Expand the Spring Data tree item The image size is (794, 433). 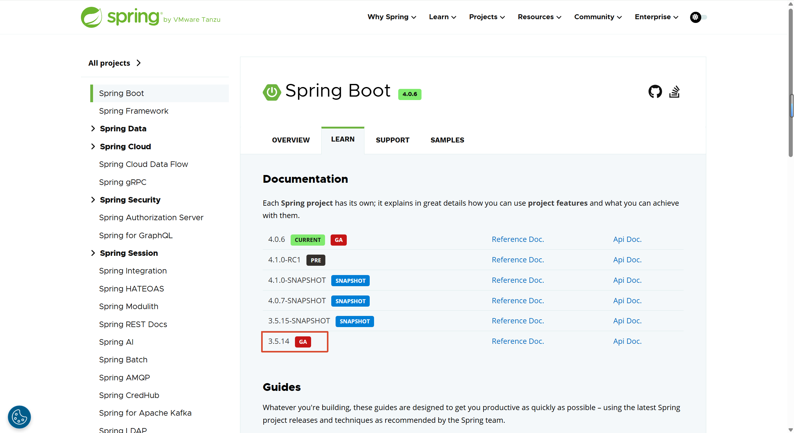[93, 129]
